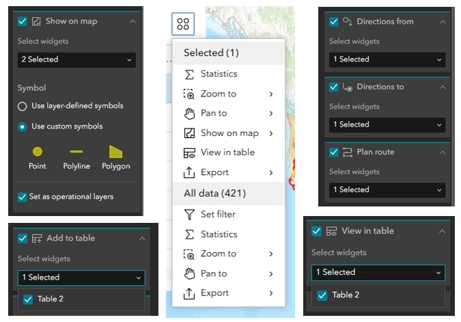Collapse the Directions to panel chevron
This screenshot has height=322, width=461.
coord(443,87)
